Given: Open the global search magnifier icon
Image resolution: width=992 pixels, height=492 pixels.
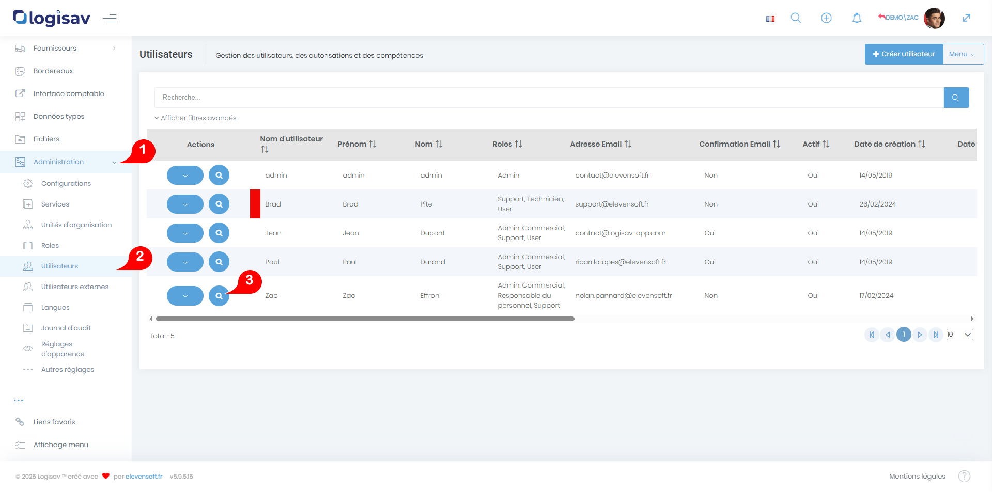Looking at the screenshot, I should [796, 18].
